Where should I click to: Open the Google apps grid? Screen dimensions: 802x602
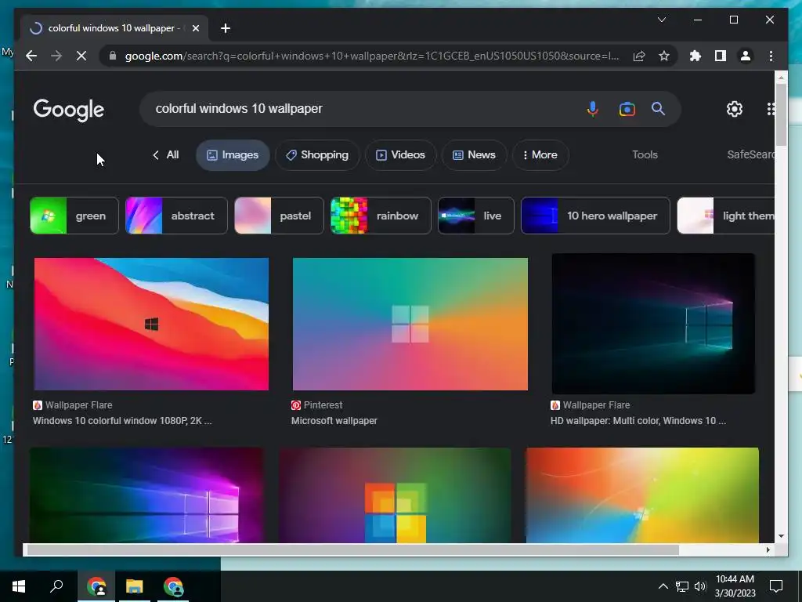pos(771,108)
